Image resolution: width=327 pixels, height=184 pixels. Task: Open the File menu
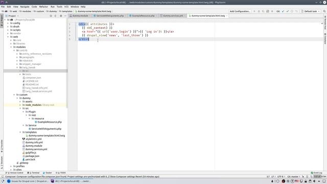[x=3, y=7]
